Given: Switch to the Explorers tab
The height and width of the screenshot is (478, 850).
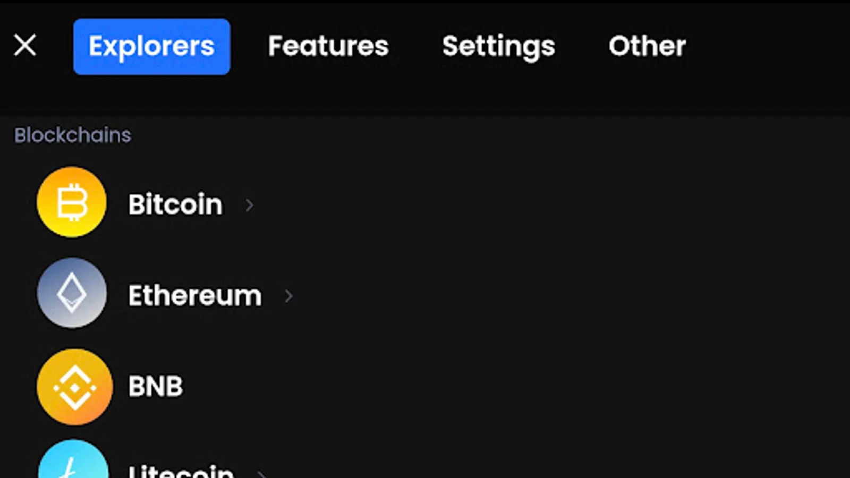Looking at the screenshot, I should 151,46.
